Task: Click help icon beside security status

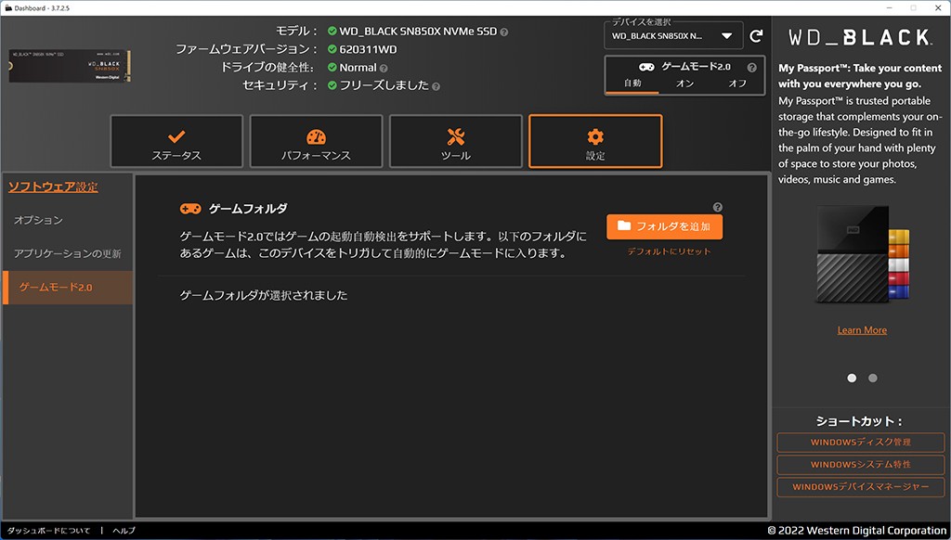Action: pyautogui.click(x=436, y=85)
